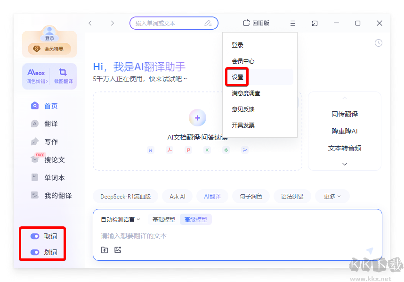Launch the DeepSeek-R1满血版 model
Viewport: 404px width, 282px height.
pyautogui.click(x=125, y=196)
